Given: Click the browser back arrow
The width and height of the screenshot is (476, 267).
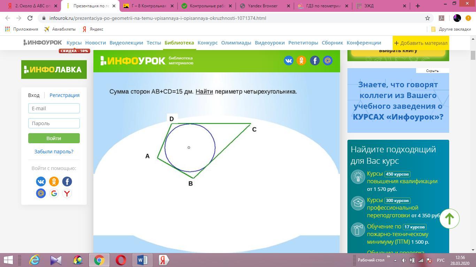Looking at the screenshot, I should point(8,18).
